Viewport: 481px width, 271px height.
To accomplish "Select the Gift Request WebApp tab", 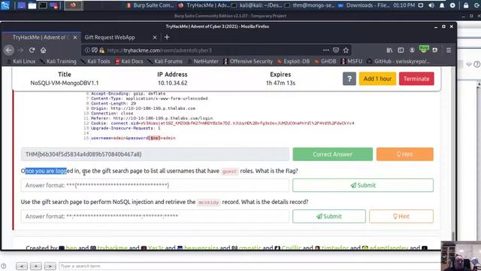I will tap(110, 37).
